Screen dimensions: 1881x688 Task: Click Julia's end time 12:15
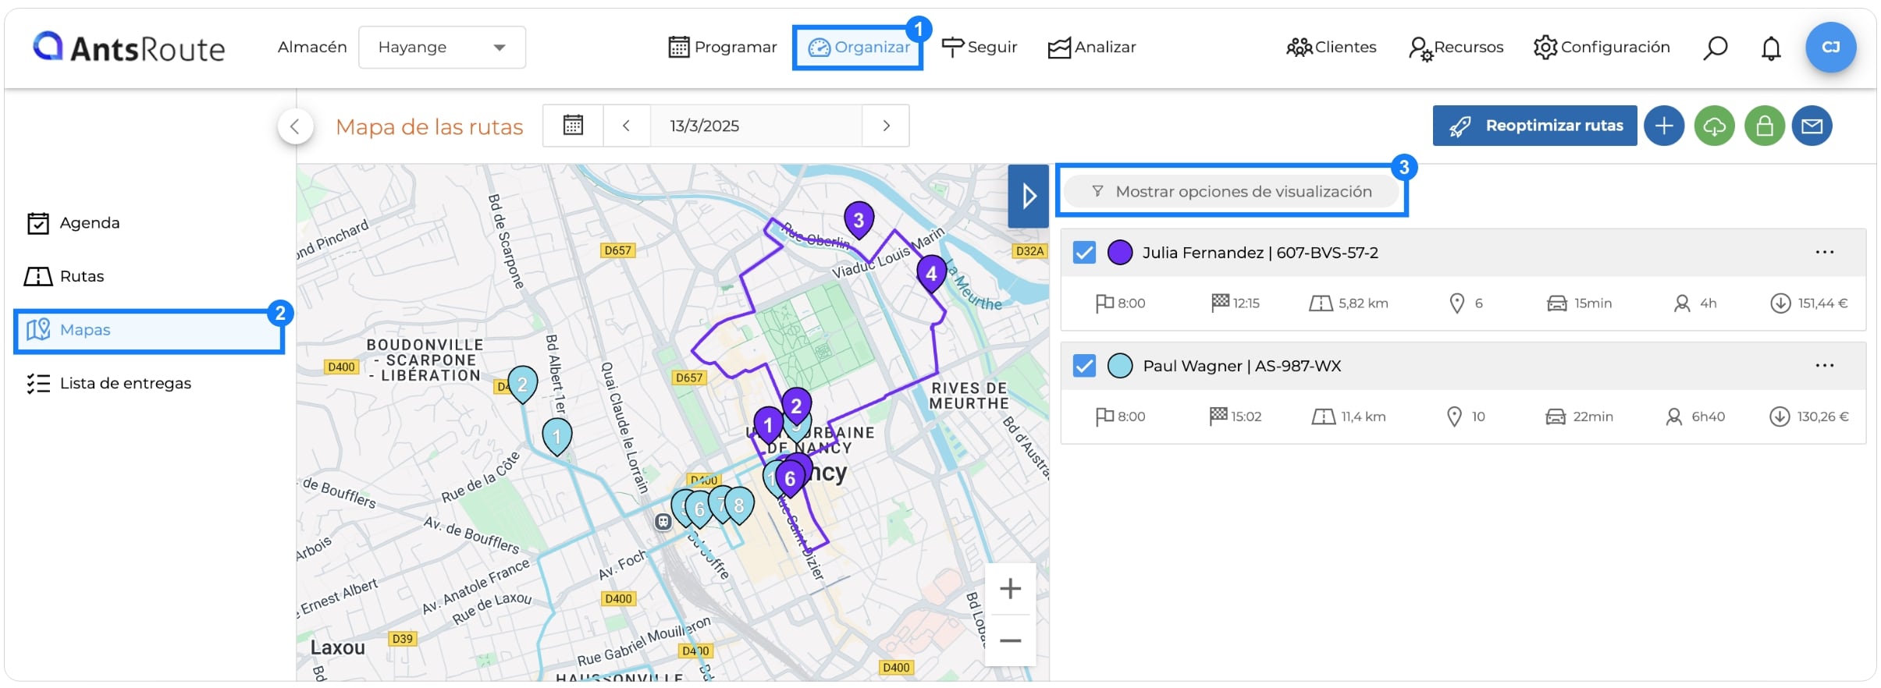(1236, 303)
